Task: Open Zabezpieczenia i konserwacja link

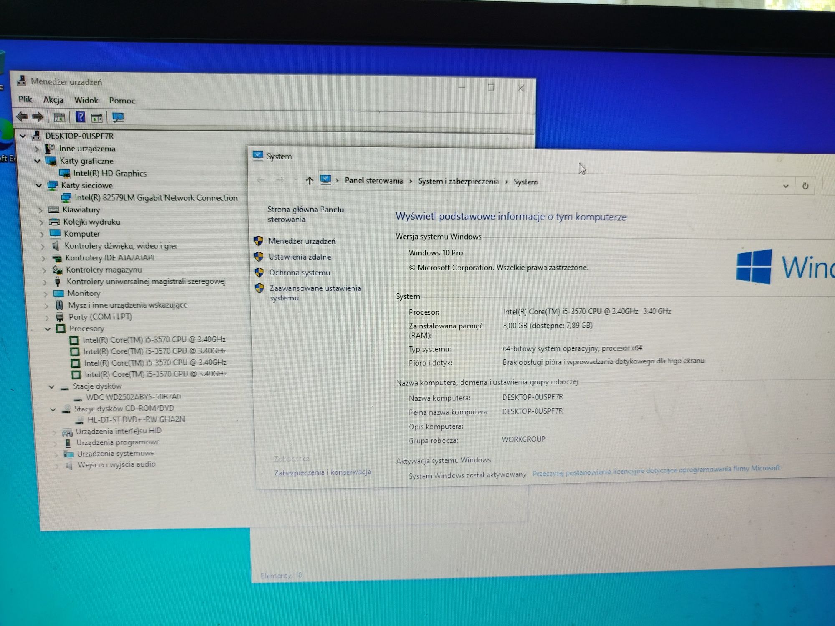Action: click(323, 472)
